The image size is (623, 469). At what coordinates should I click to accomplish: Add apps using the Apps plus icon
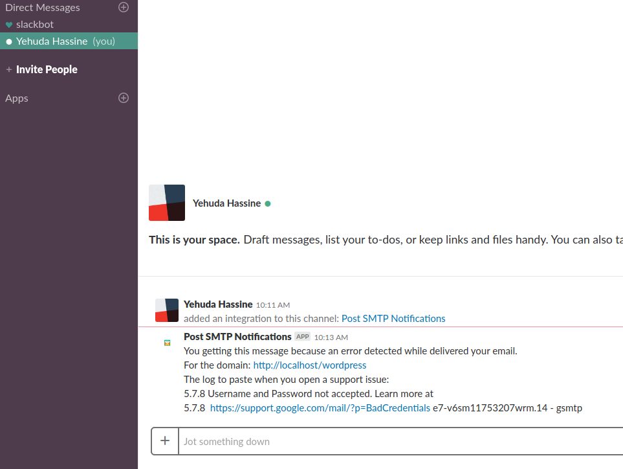124,98
